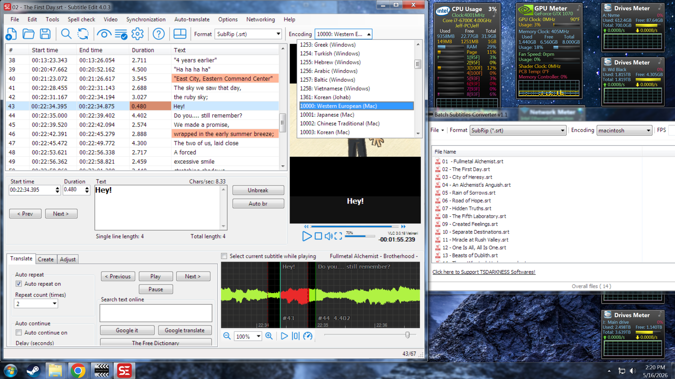675x379 pixels.
Task: Click Google translate button
Action: pos(185,330)
